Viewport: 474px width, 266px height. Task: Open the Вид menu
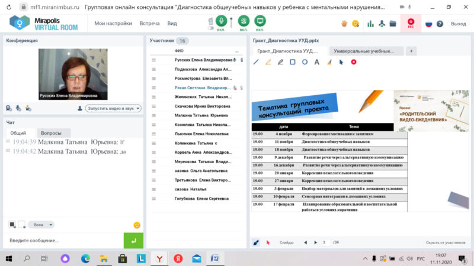point(172,24)
